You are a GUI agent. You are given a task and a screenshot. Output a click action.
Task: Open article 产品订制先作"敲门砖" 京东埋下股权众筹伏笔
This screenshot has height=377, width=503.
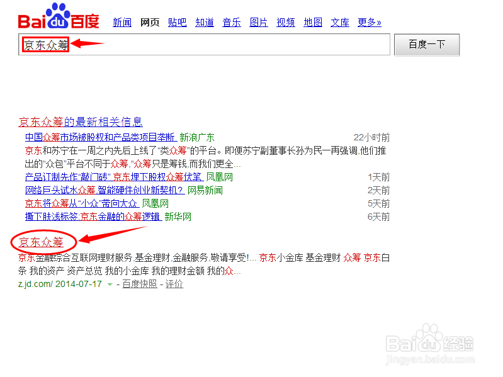coord(114,177)
